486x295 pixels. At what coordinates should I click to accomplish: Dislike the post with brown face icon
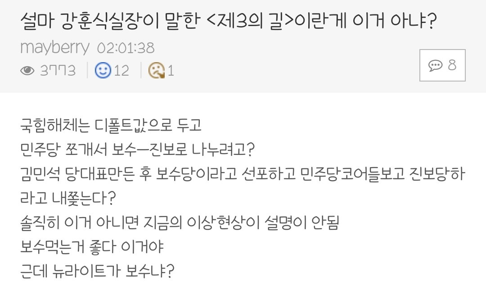click(x=157, y=70)
